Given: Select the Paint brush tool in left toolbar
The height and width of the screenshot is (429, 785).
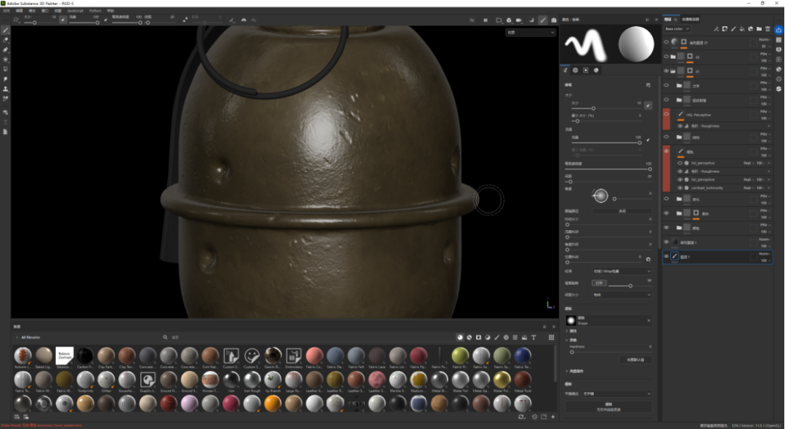Looking at the screenshot, I should pos(6,30).
